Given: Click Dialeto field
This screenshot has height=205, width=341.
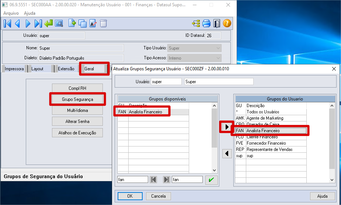Looking at the screenshot, I should 81,58.
